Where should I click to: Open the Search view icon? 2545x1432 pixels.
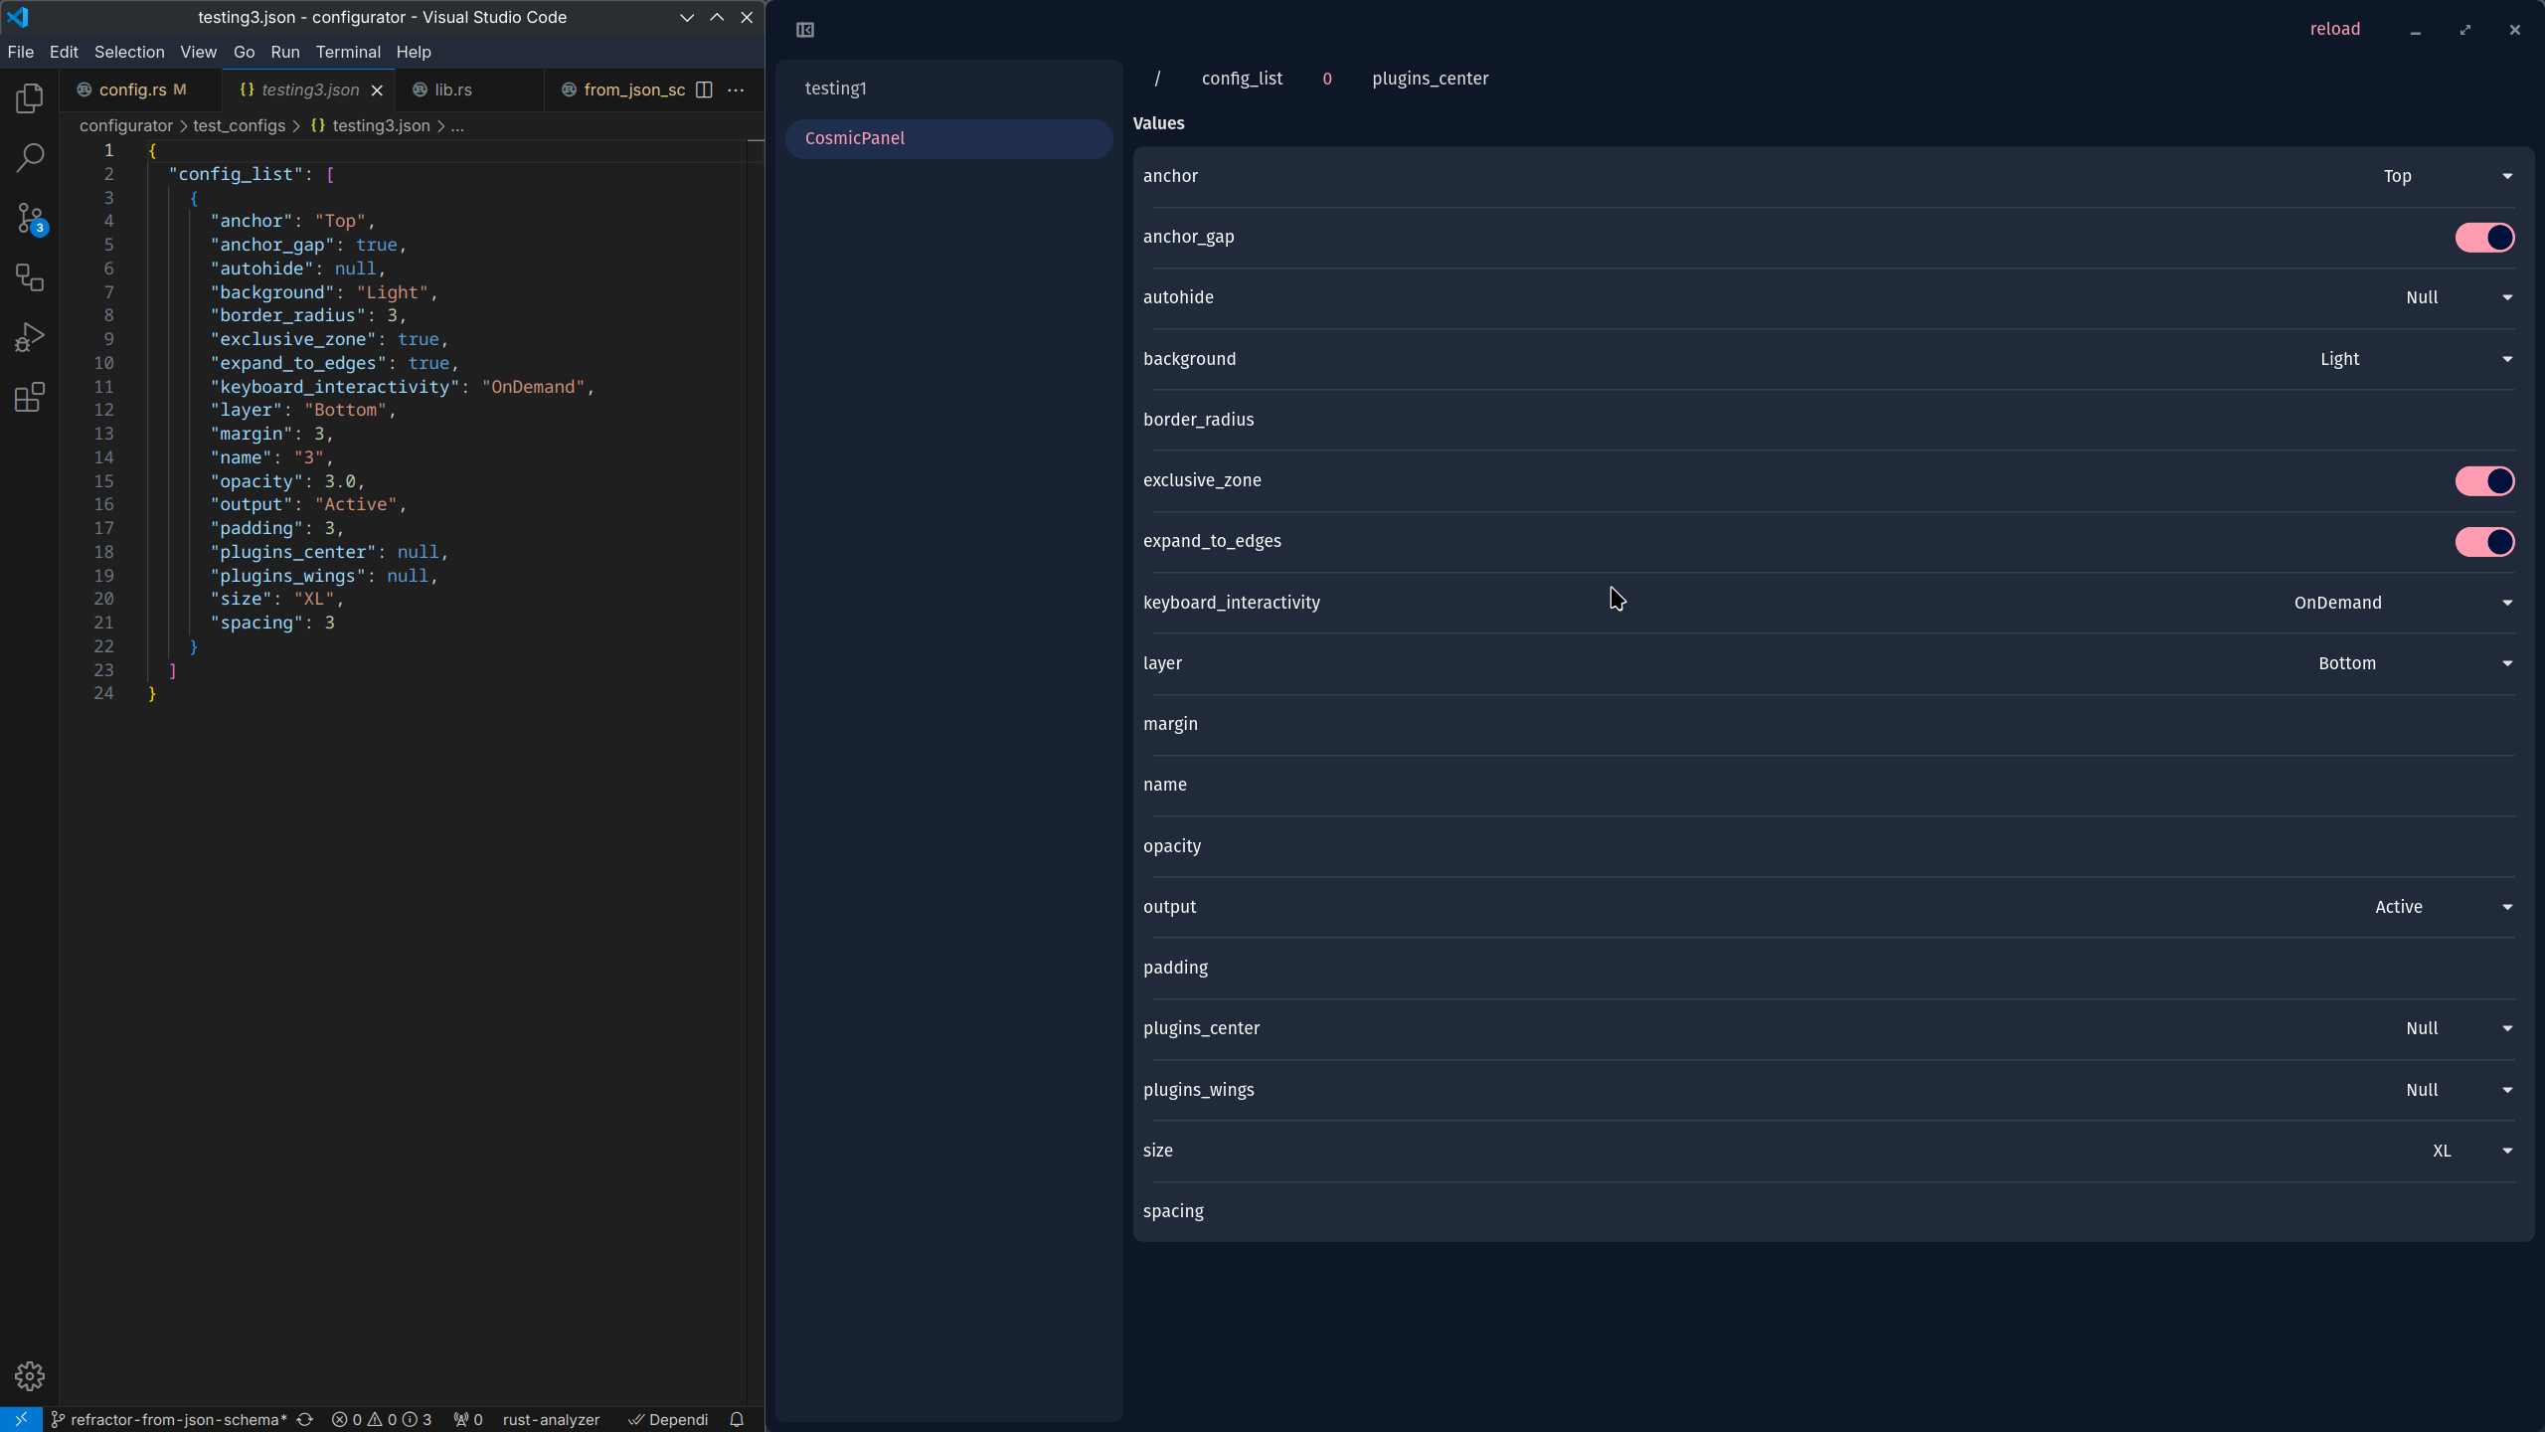coord(30,157)
